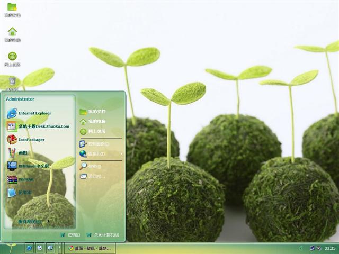Image resolution: width=339 pixels, height=254 pixels.
Task: Open 桌酷主题 Desk.ZhuoKu.Com entry
Action: tap(38, 126)
